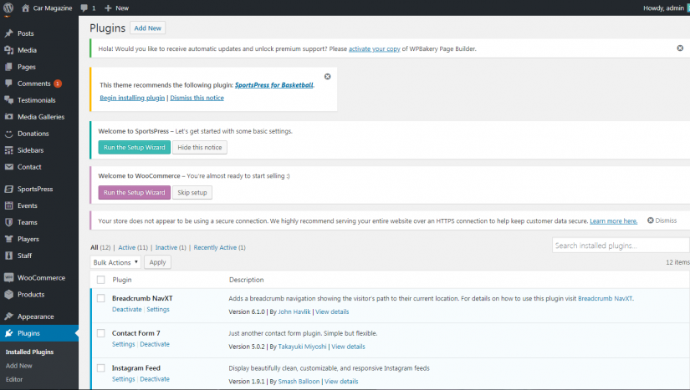Click the Appearance paintbrush icon

coord(8,317)
